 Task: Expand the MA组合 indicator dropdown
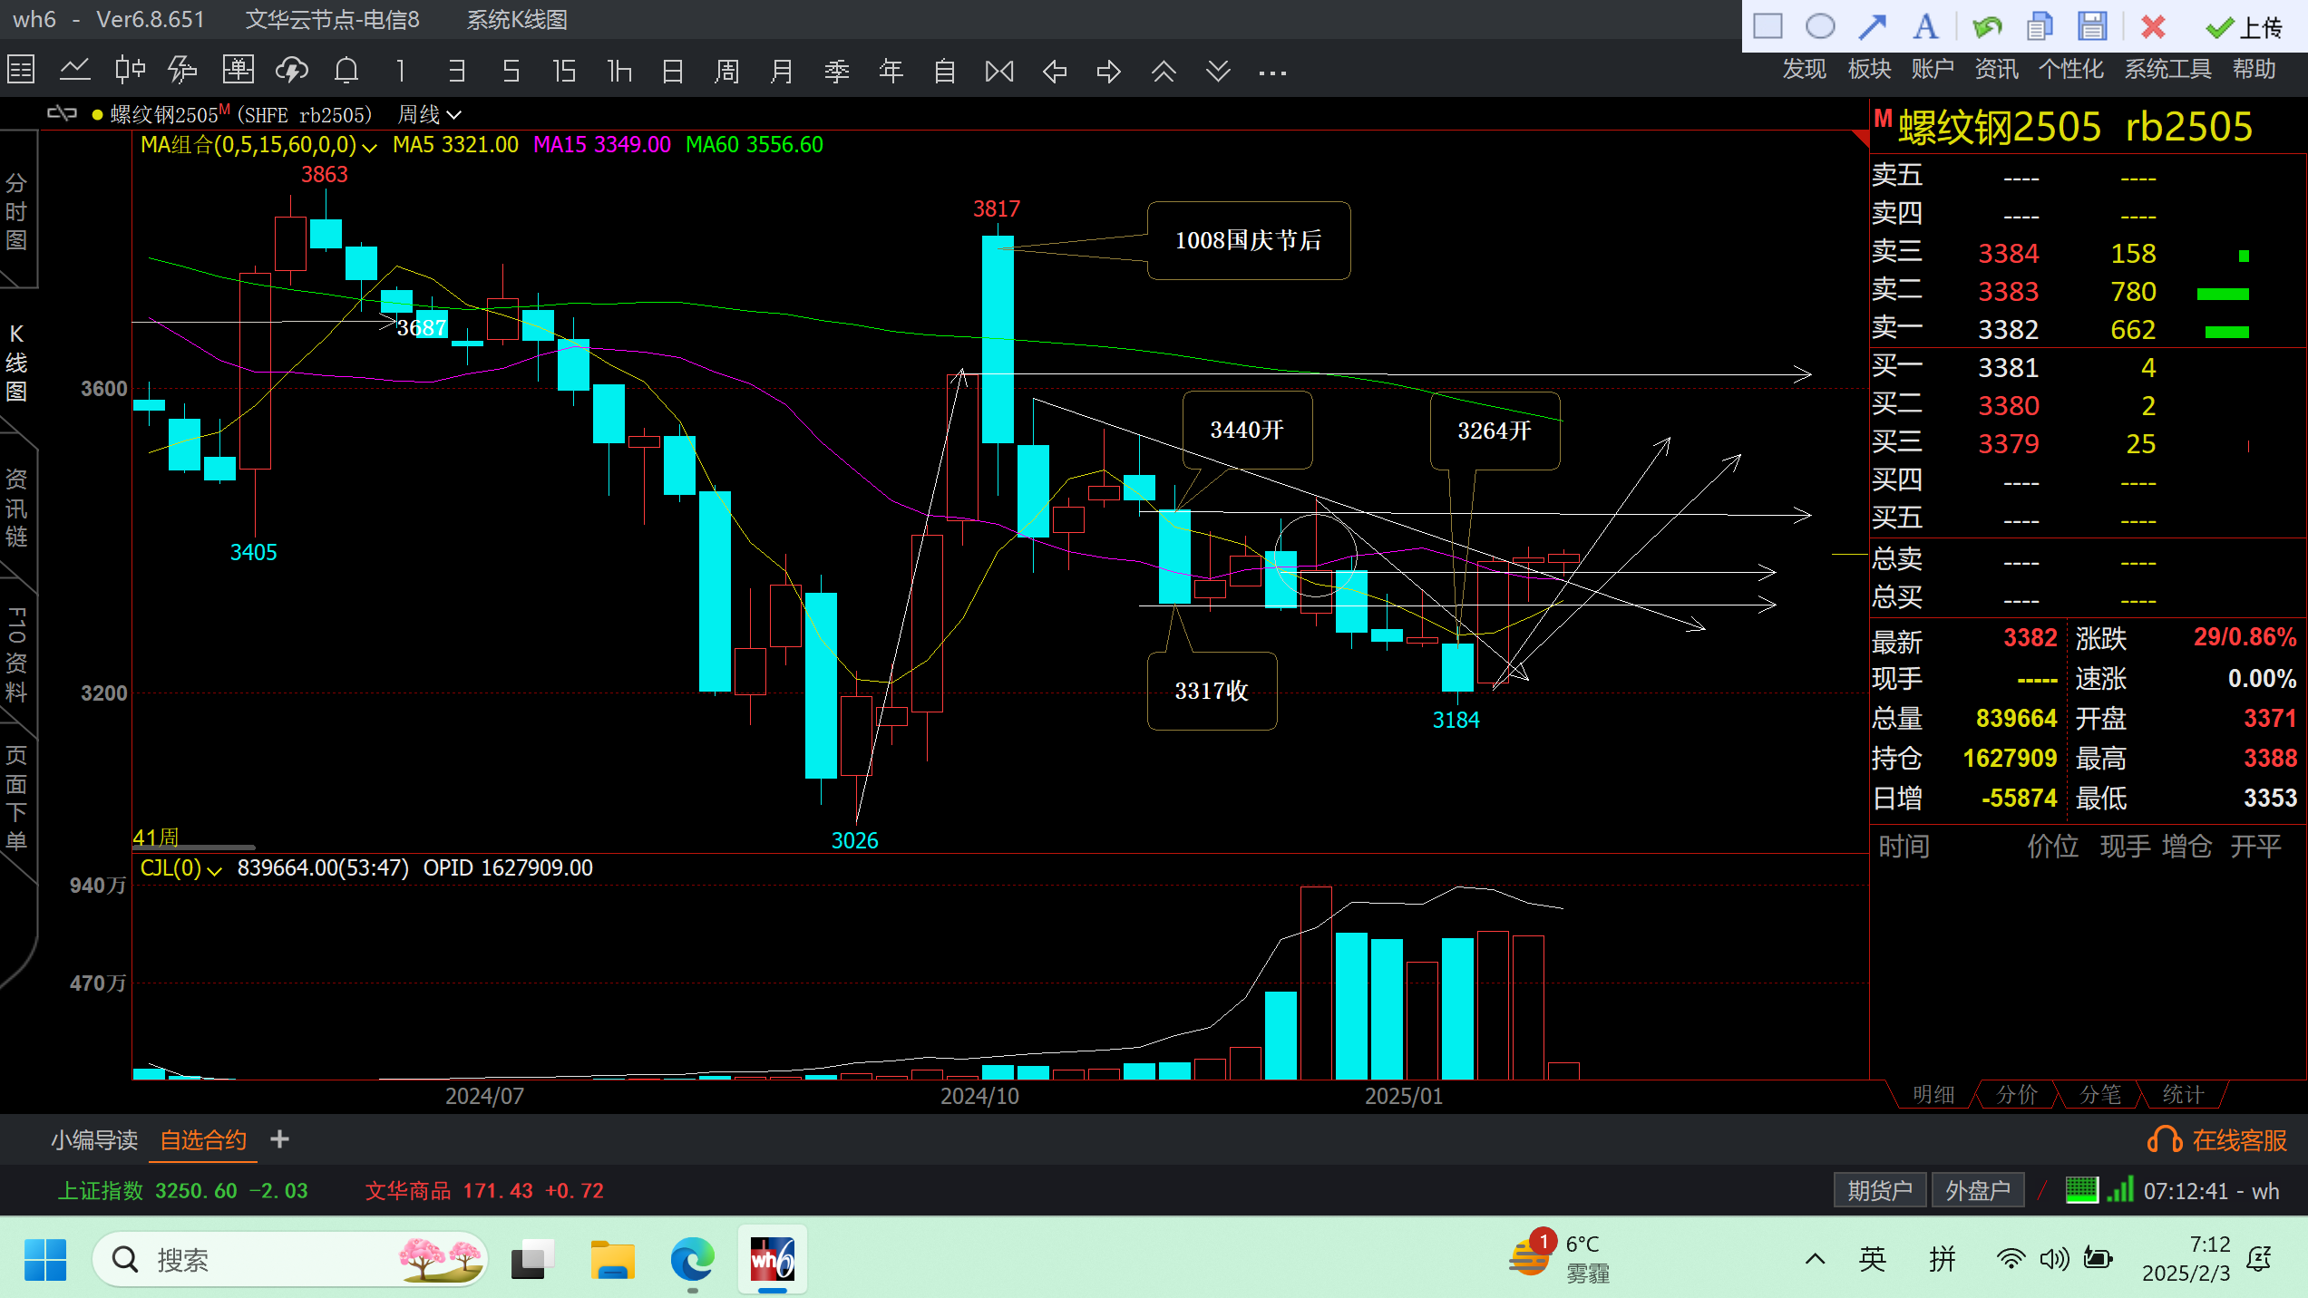click(x=369, y=146)
